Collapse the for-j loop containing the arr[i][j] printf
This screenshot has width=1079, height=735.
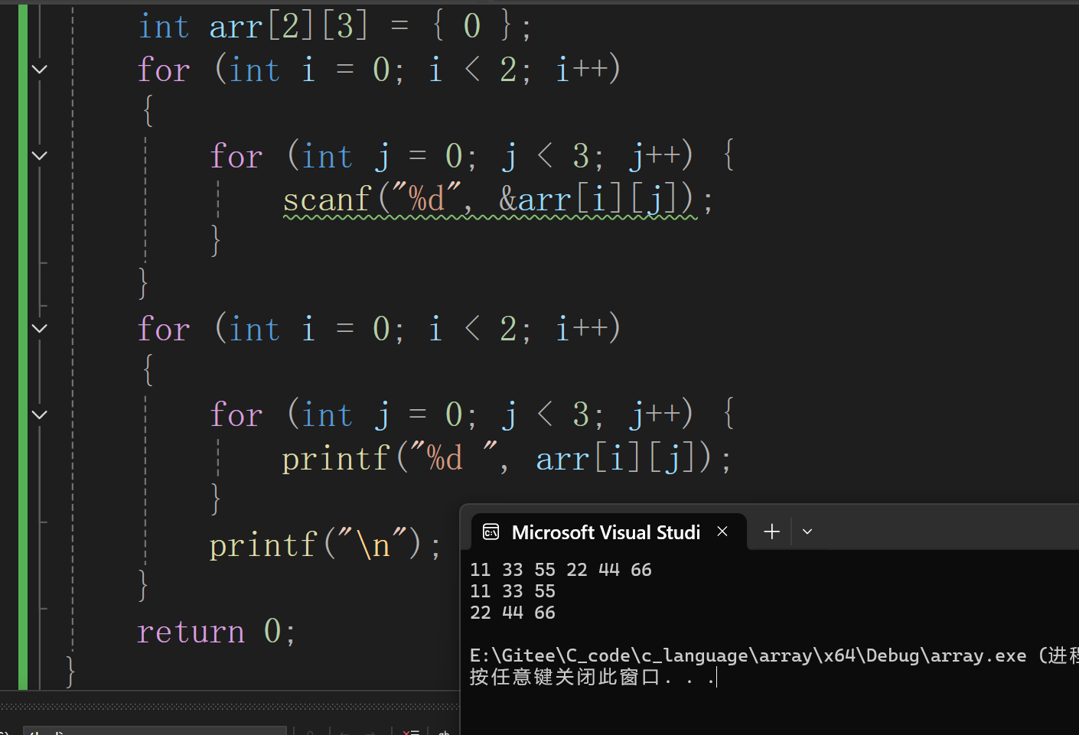(x=40, y=415)
